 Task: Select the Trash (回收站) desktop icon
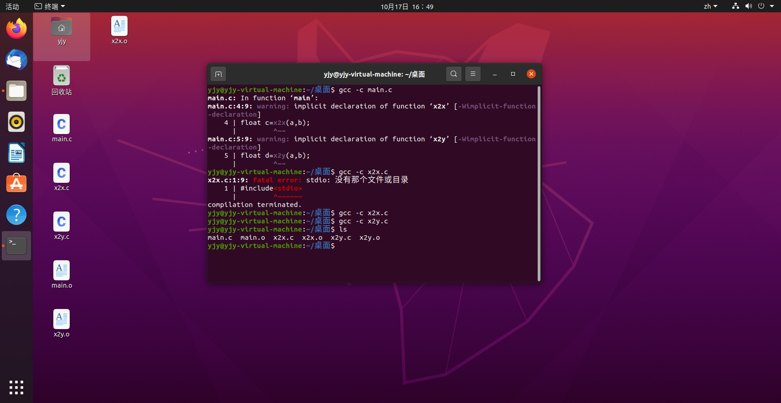62,80
